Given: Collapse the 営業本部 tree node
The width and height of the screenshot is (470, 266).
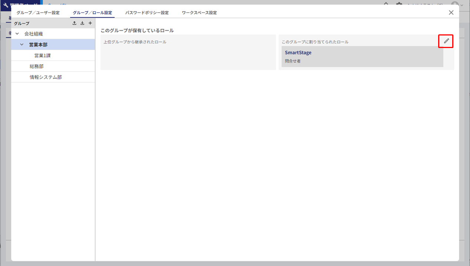Looking at the screenshot, I should pyautogui.click(x=22, y=45).
